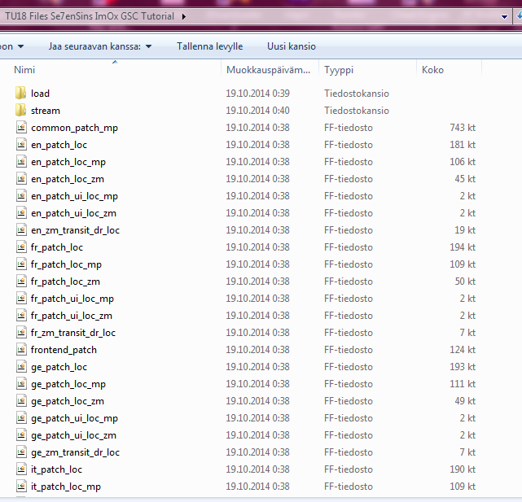This screenshot has height=502, width=522.
Task: Click the Tallenna levylle button
Action: point(210,46)
